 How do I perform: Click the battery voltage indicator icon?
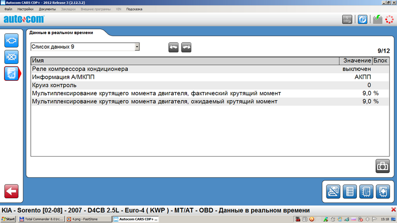pyautogui.click(x=378, y=19)
